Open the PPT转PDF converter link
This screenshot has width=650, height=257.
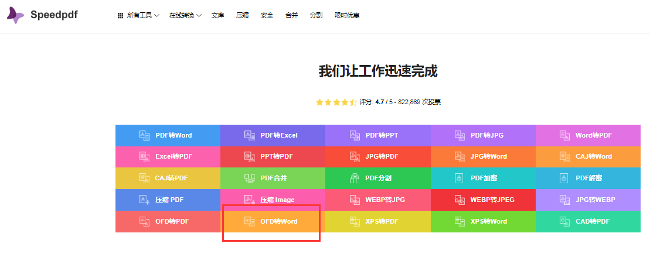point(273,157)
